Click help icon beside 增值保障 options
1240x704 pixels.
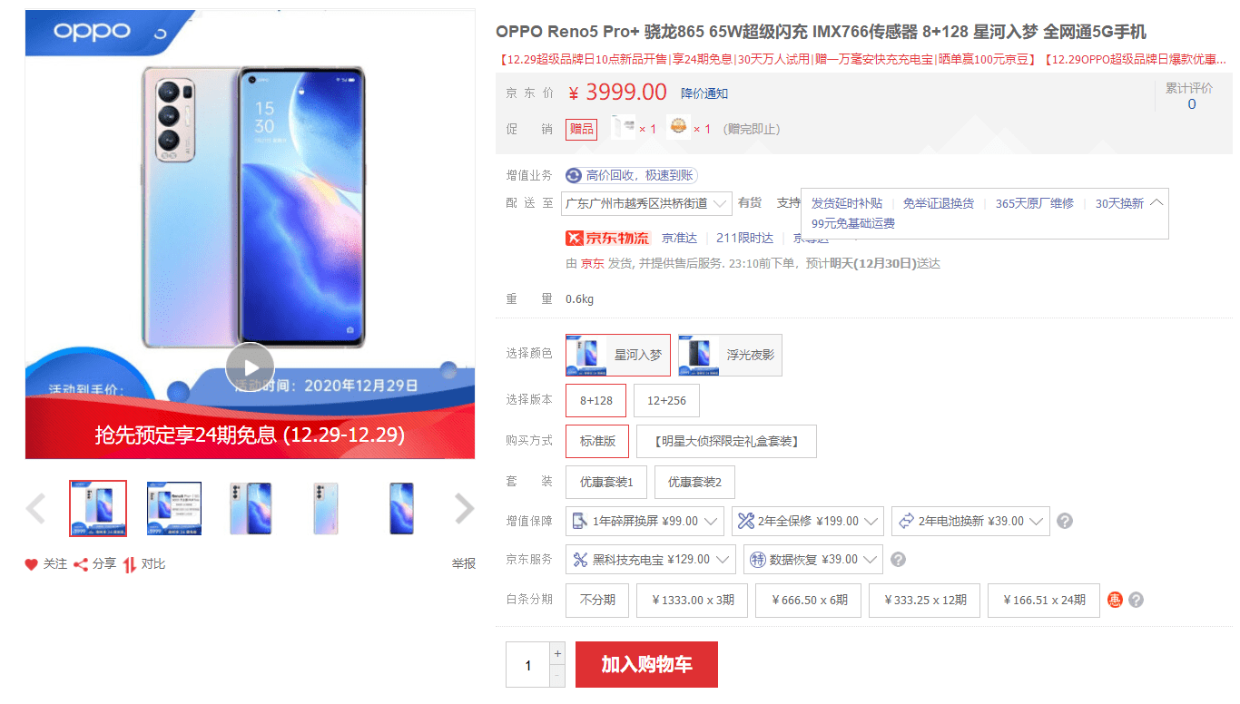(1066, 522)
